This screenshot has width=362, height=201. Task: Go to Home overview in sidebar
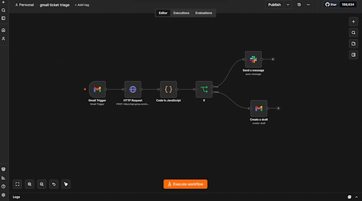point(4,30)
